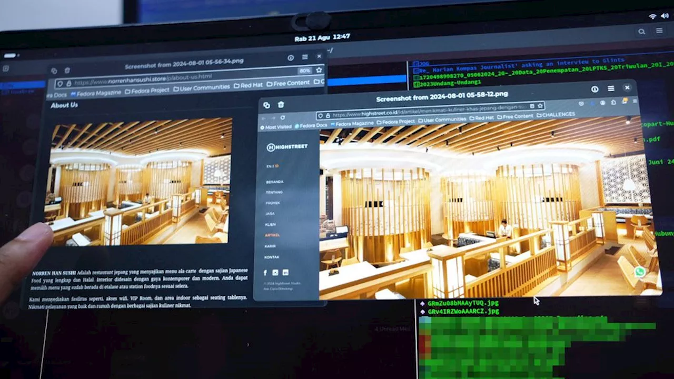This screenshot has height=379, width=674.
Task: Click shield icon in norrenhansushi address bar
Action: click(60, 84)
